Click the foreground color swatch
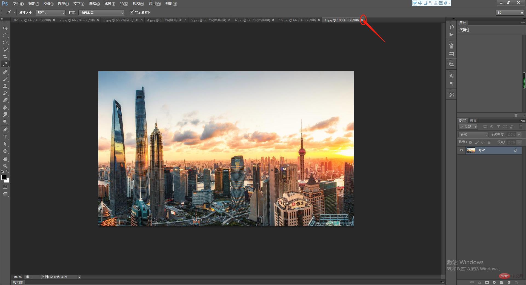The height and width of the screenshot is (285, 526). click(4, 177)
